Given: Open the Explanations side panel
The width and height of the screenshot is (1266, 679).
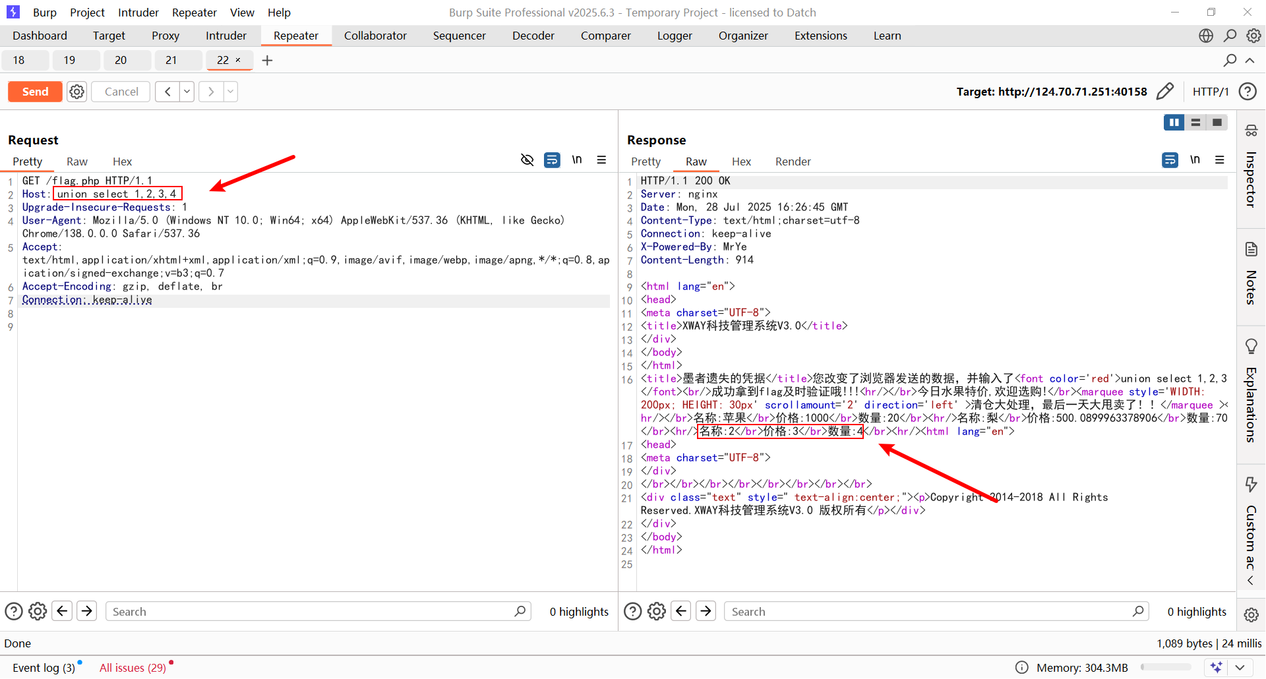Looking at the screenshot, I should (1251, 391).
